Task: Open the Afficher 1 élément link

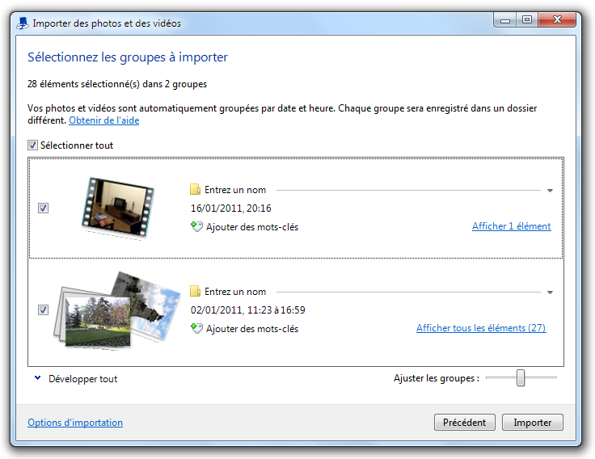Action: tap(511, 226)
